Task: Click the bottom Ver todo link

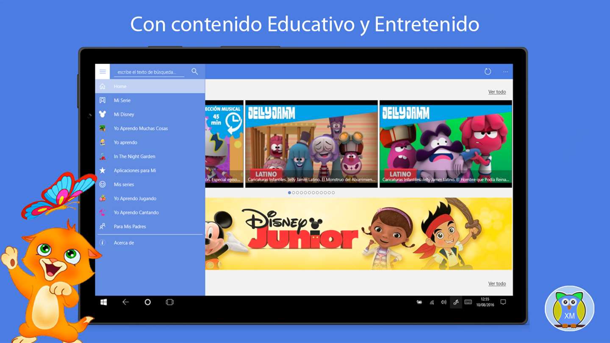Action: [497, 284]
